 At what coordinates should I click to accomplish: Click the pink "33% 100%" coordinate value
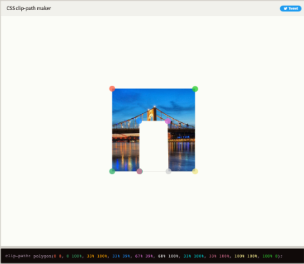tap(219, 256)
